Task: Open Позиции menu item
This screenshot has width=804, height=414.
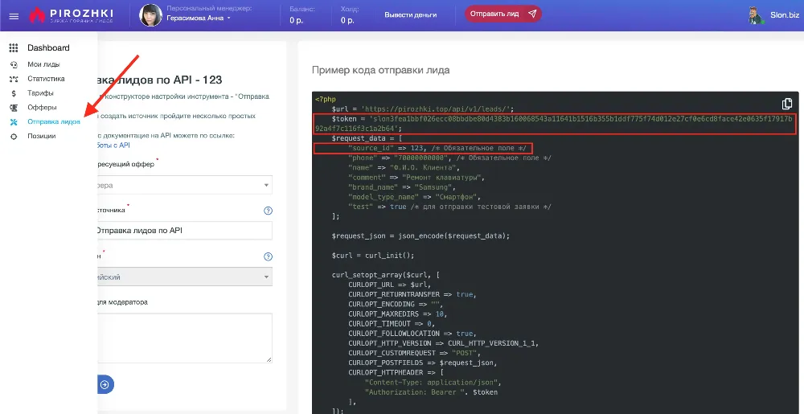Action: (42, 137)
